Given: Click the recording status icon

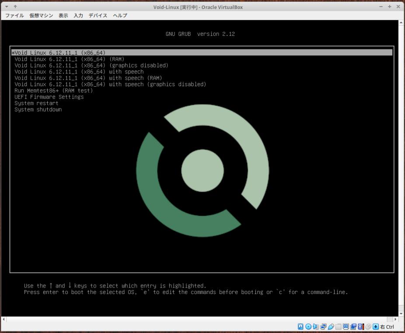Looking at the screenshot, I should 353,326.
